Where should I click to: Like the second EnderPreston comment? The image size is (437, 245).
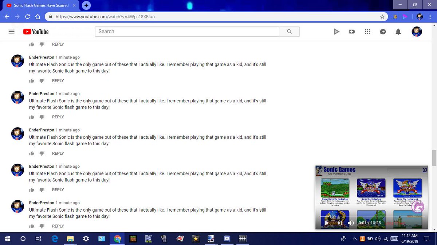pyautogui.click(x=32, y=117)
